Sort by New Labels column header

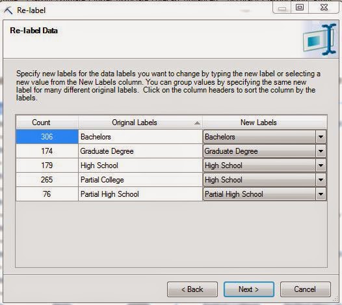click(x=265, y=123)
